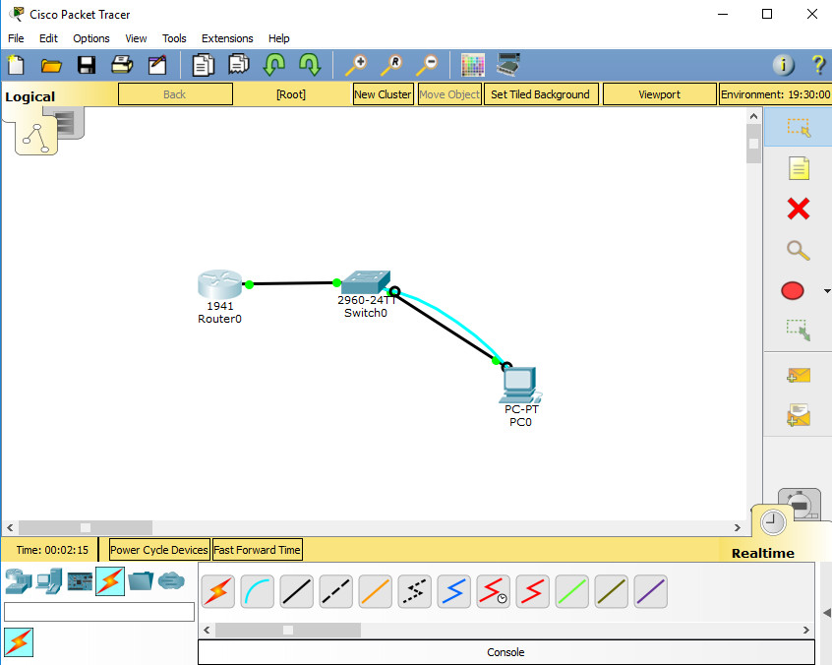The image size is (832, 665).
Task: Open the File menu
Action: 16,38
